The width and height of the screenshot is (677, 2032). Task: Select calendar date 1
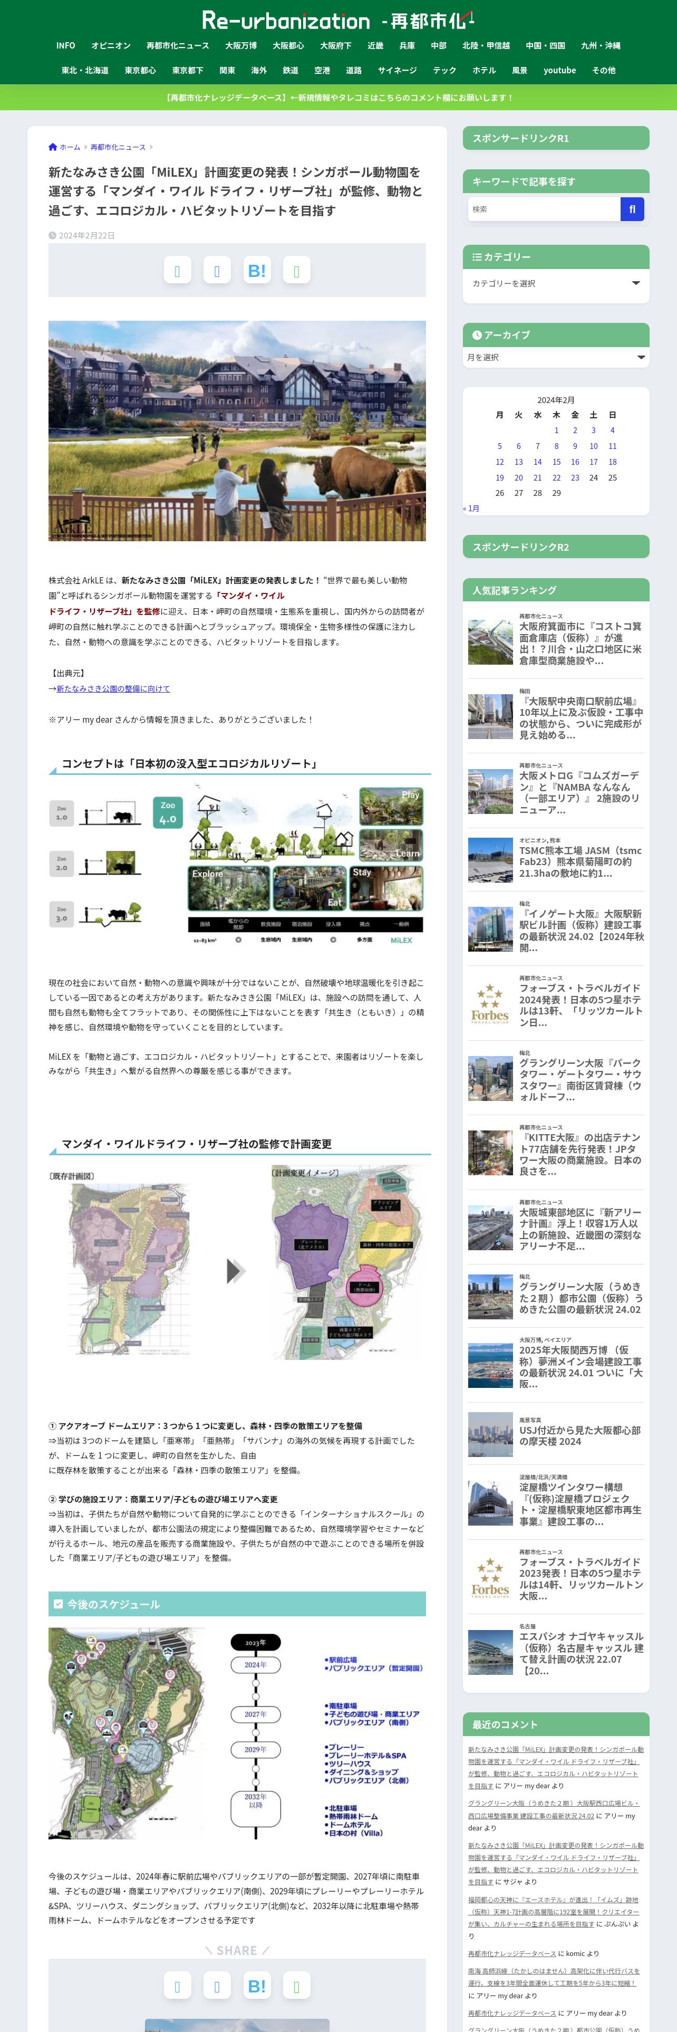pyautogui.click(x=556, y=430)
